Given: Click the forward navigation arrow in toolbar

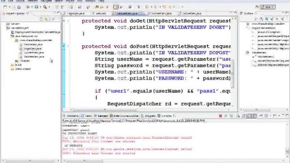Looking at the screenshot, I should (170, 7).
